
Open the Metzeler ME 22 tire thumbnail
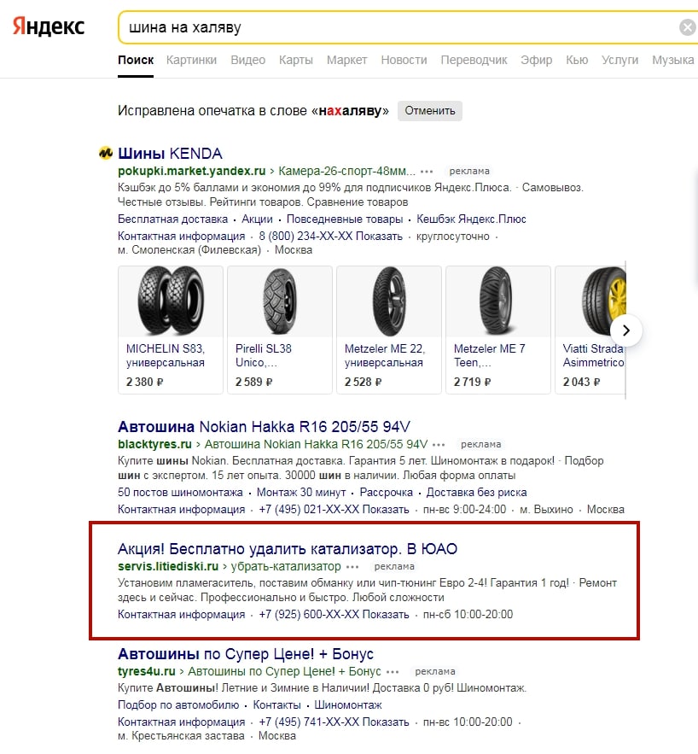(x=388, y=301)
